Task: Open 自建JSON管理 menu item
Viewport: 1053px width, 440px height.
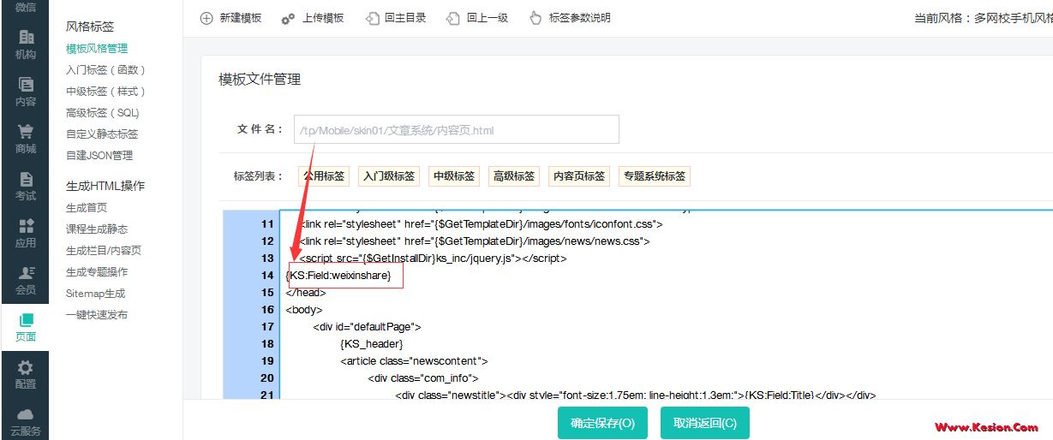Action: (99, 156)
